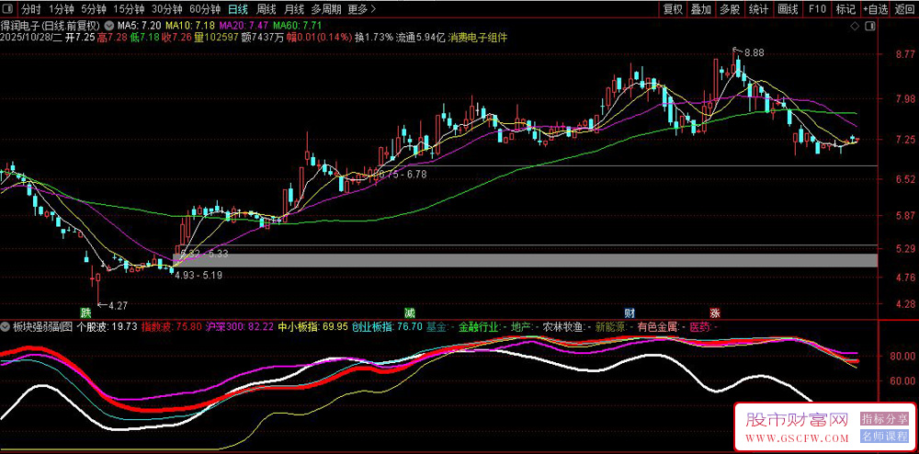The image size is (919, 454).
Task: Click the 4.27 low price annotation
Action: tap(118, 304)
